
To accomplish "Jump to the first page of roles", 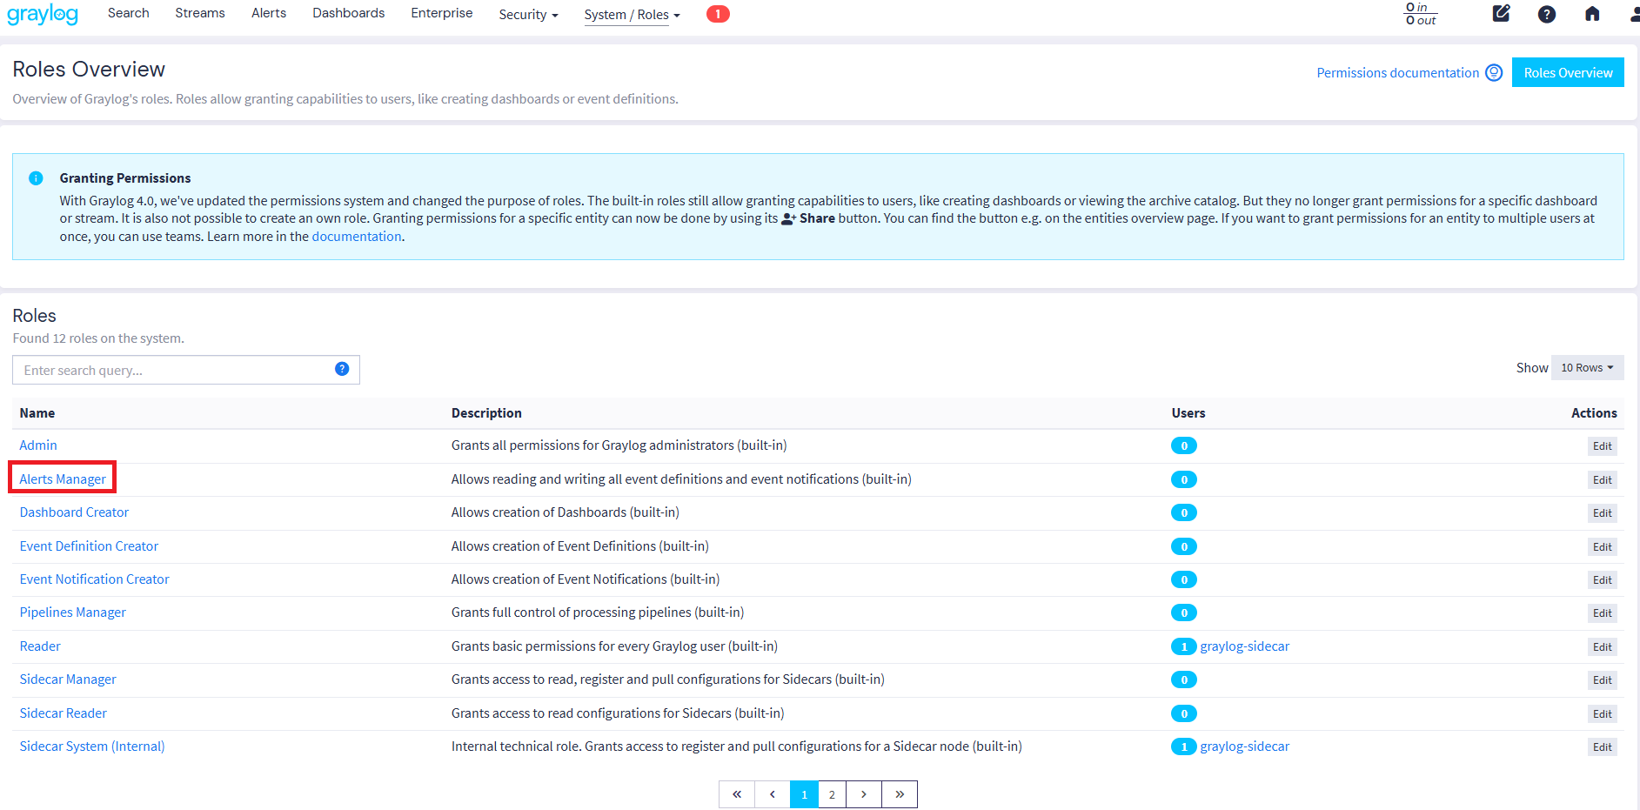I will (x=737, y=794).
